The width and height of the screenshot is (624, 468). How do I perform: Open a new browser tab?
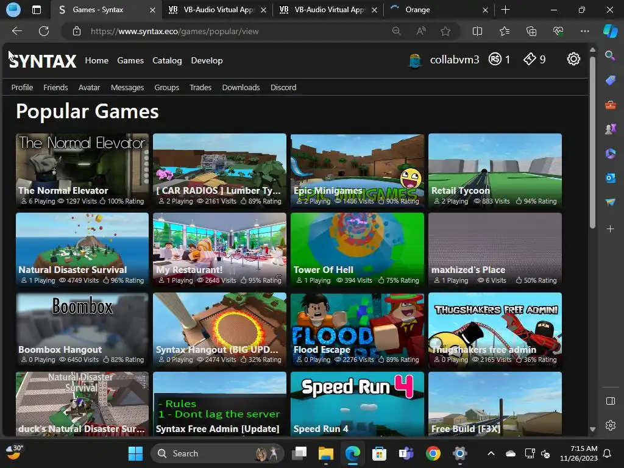[505, 10]
